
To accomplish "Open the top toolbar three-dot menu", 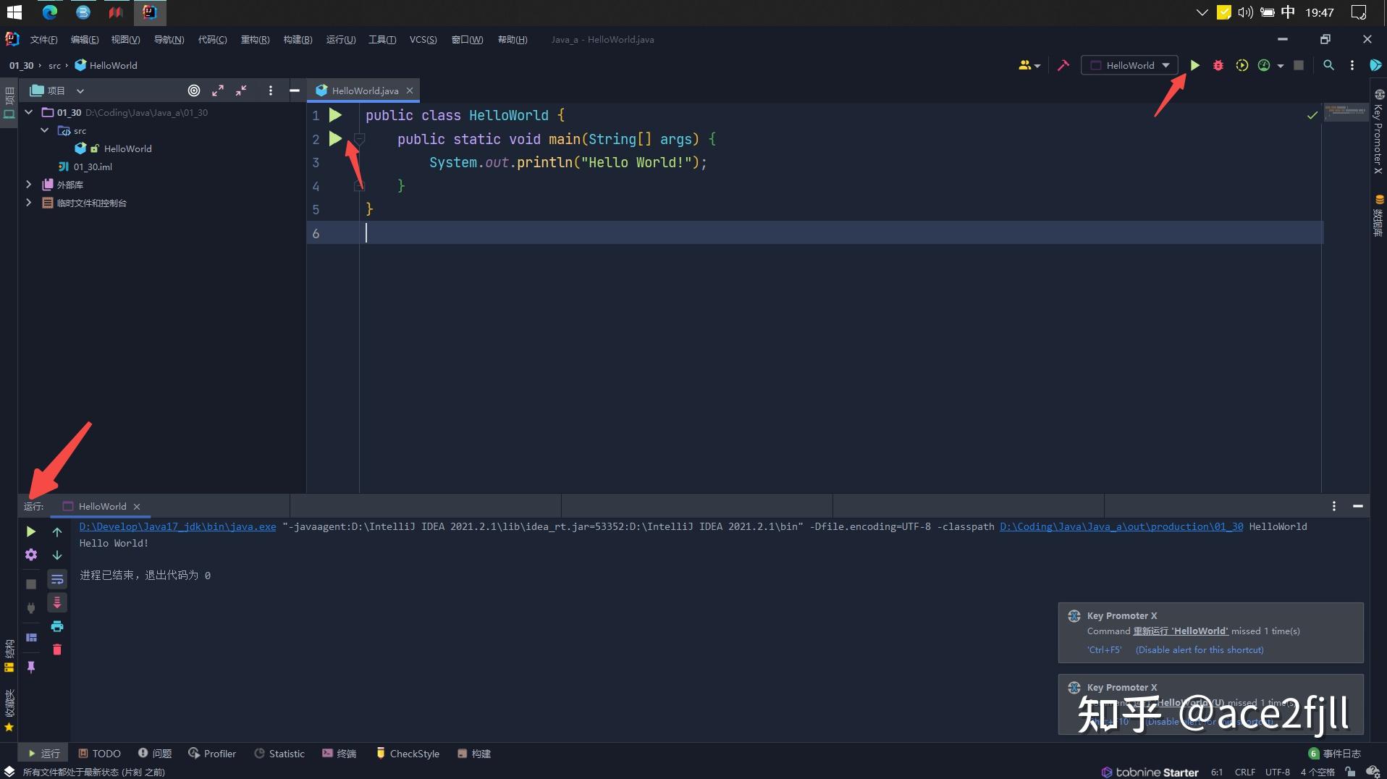I will tap(1352, 65).
